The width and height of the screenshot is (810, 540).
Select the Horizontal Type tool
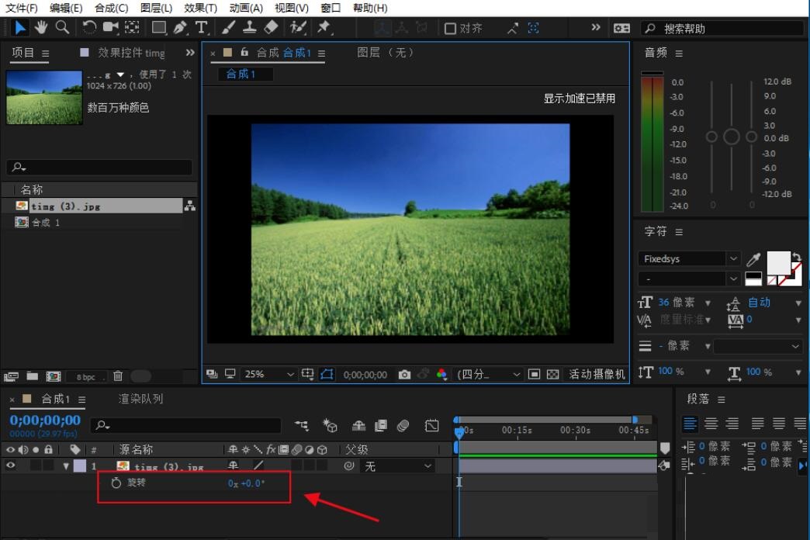click(202, 28)
